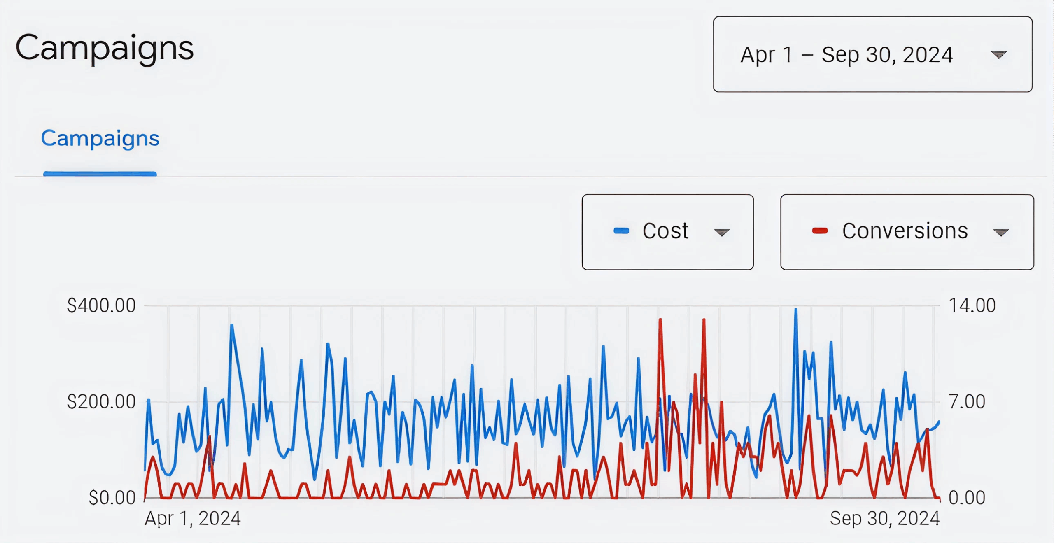Click the highest peak of the blue Cost line

click(795, 310)
